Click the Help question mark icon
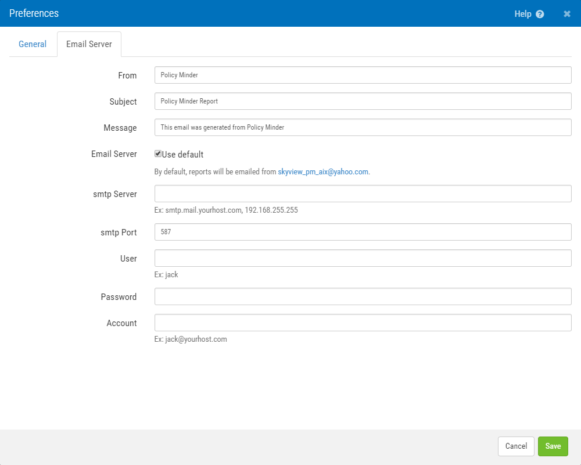The height and width of the screenshot is (465, 581). [540, 14]
